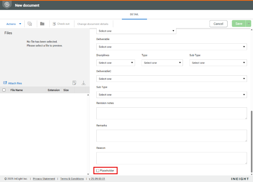The height and width of the screenshot is (182, 253).
Task: Open the Disciplines dropdown
Action: [116, 63]
